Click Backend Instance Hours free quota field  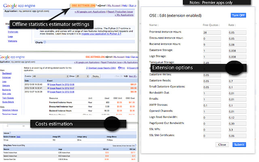(212, 45)
